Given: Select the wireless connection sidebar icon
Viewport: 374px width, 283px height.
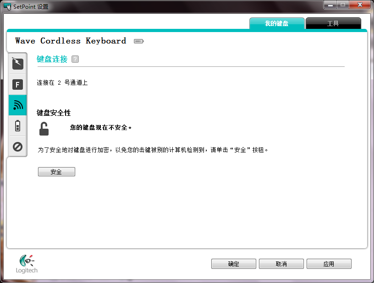Looking at the screenshot, I should tap(18, 105).
